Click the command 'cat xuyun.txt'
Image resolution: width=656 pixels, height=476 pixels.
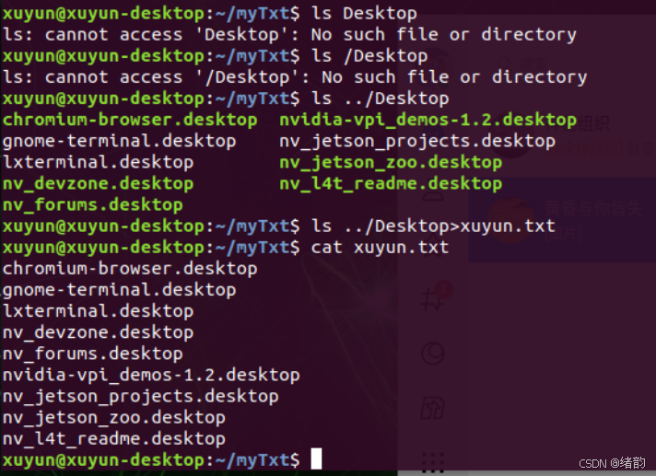point(380,248)
